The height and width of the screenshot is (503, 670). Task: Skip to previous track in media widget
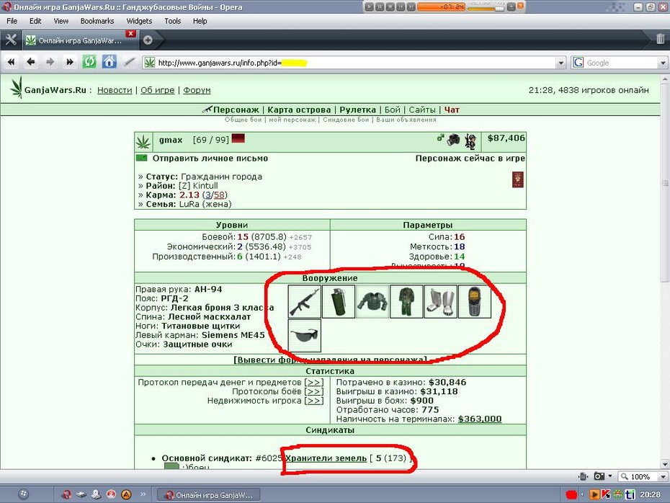click(x=401, y=6)
